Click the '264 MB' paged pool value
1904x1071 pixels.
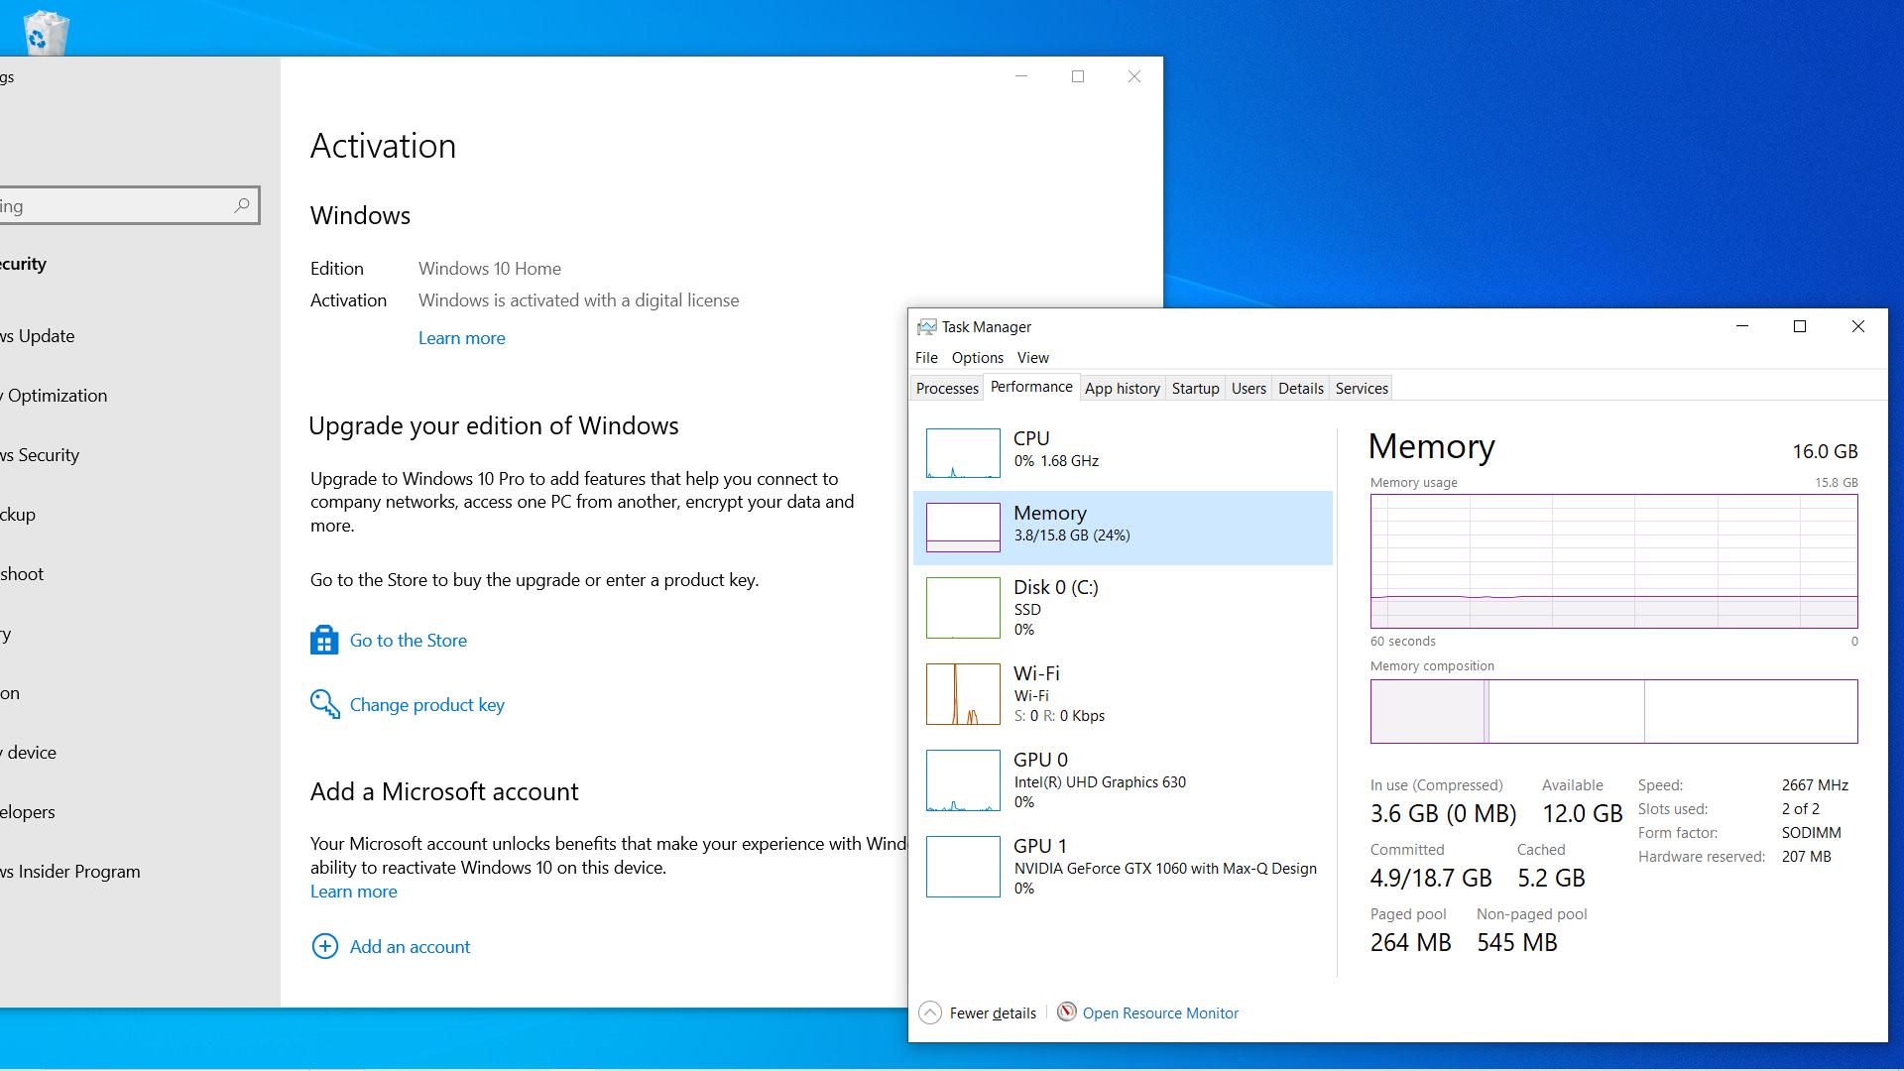(x=1410, y=943)
